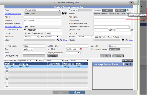
Task: Open Status Active dropdown
Action: coord(53,36)
